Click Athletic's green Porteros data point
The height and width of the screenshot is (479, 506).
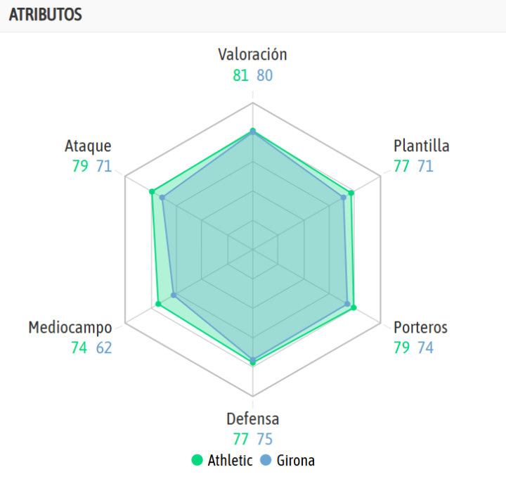click(x=353, y=307)
